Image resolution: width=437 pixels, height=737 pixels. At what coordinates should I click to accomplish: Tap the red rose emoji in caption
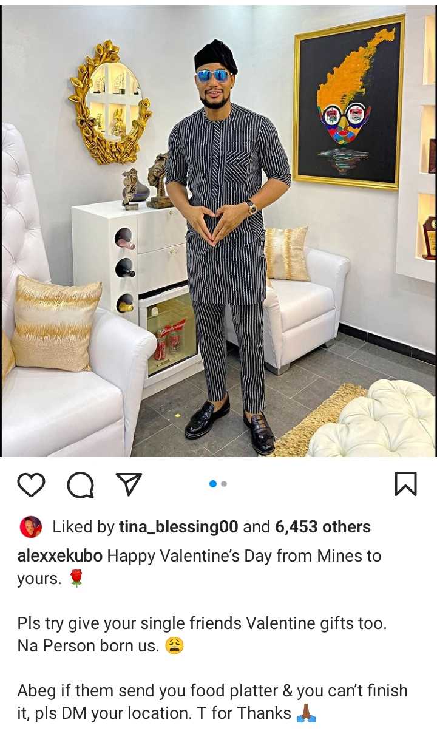76,579
